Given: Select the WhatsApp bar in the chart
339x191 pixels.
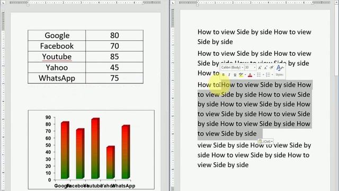Looking at the screenshot, I should [x=126, y=152].
